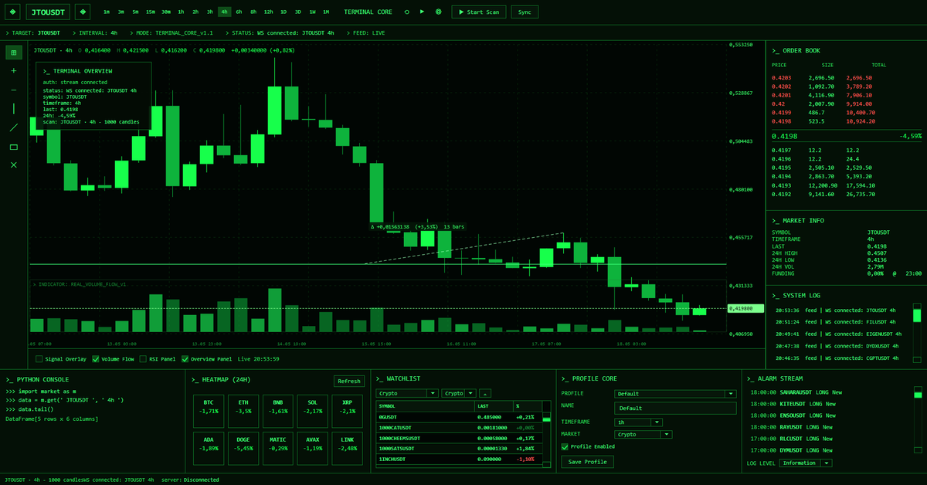Image resolution: width=927 pixels, height=485 pixels.
Task: Select the diagonal trend line tool
Action: tap(14, 127)
